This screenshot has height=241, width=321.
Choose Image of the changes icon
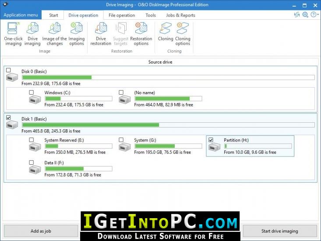point(54,34)
